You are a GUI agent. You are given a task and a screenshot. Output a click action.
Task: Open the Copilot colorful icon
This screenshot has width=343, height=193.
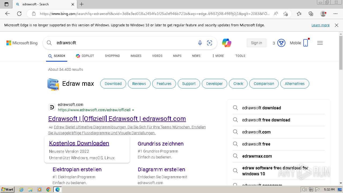point(227,43)
